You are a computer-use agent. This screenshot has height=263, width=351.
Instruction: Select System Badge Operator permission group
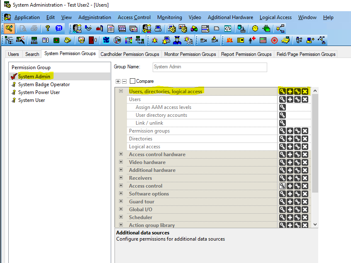tap(44, 84)
